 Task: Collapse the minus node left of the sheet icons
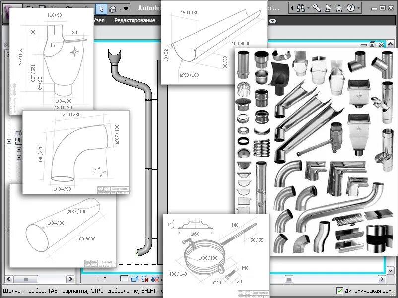click(9, 141)
